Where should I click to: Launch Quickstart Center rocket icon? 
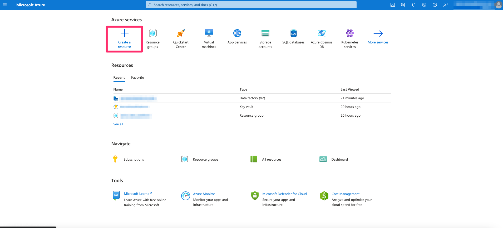[181, 33]
